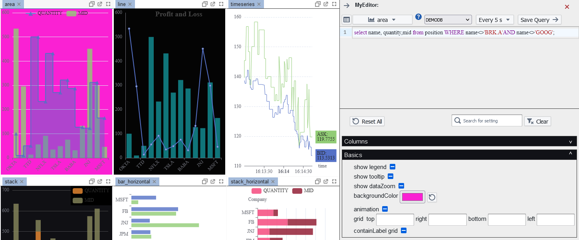This screenshot has height=240, width=579.
Task: Open the magenta backgroundColor swatch
Action: [412, 197]
